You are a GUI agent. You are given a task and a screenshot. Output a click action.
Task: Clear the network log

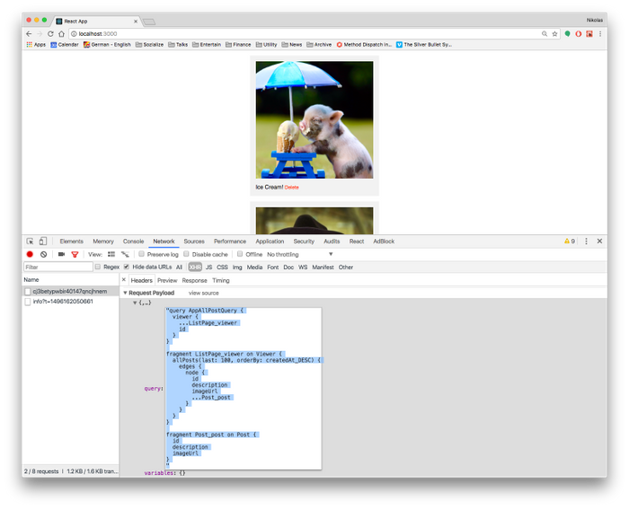point(42,254)
